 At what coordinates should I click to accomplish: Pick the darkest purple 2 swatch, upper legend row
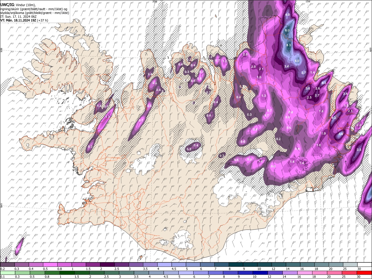coord(107,265)
